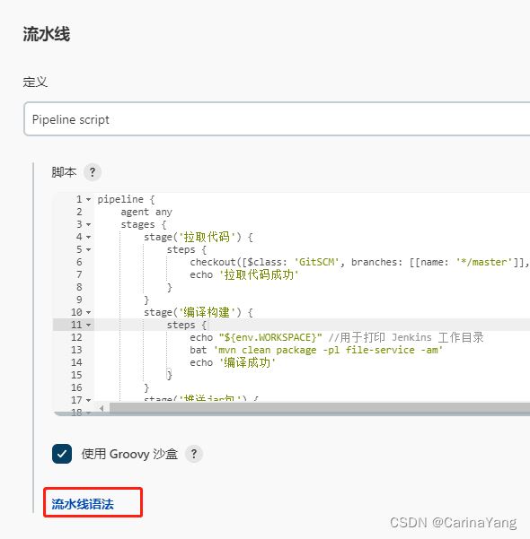Click the bat 'mvn clean package' line
The width and height of the screenshot is (530, 539).
316,350
